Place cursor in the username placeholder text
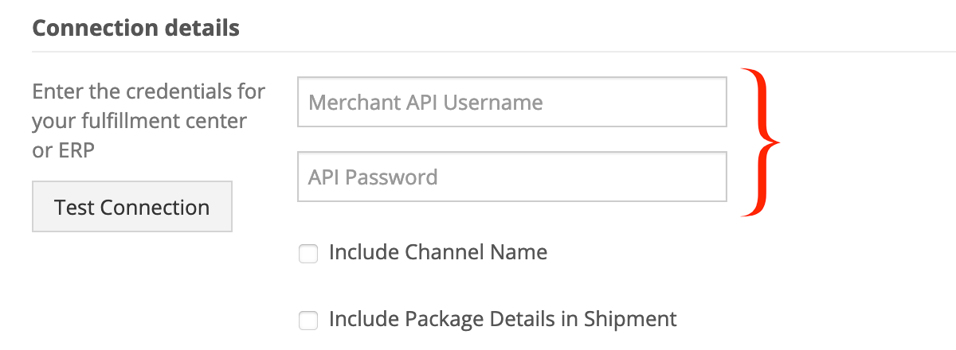 [x=425, y=103]
